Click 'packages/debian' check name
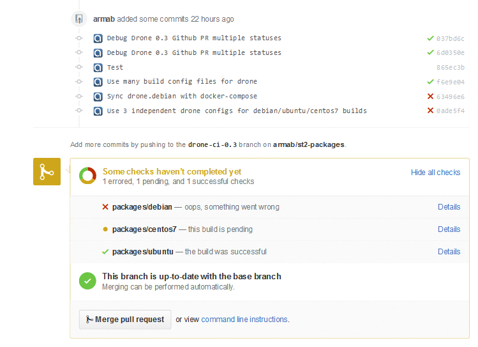 click(x=142, y=207)
